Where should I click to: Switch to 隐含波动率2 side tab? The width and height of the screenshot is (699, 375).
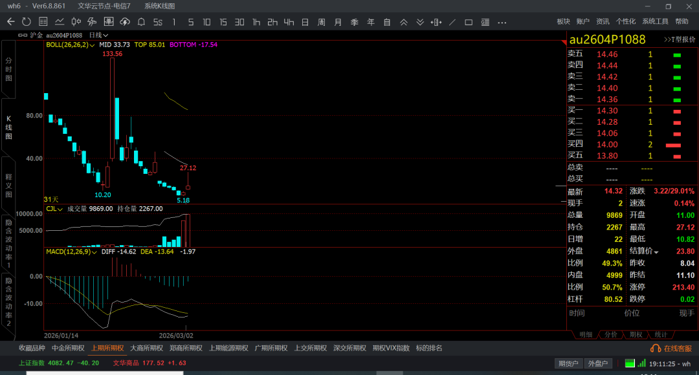tap(8, 301)
